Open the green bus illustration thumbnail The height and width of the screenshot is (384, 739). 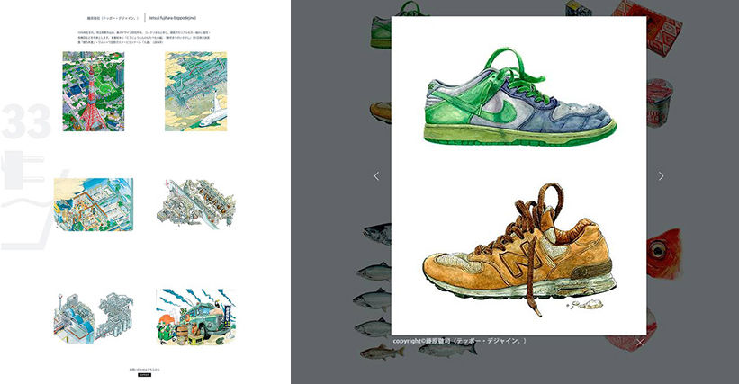(x=195, y=317)
